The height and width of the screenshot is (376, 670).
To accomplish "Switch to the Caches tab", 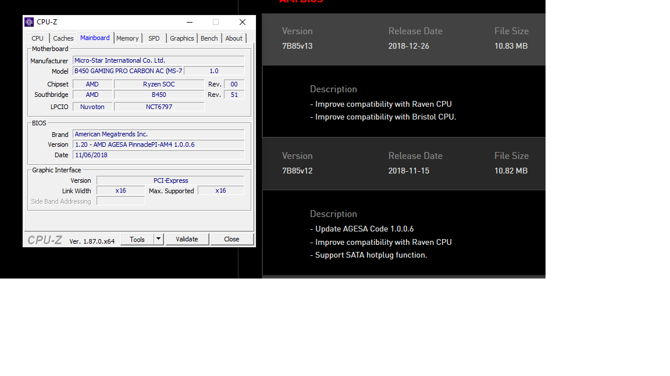I will (63, 38).
